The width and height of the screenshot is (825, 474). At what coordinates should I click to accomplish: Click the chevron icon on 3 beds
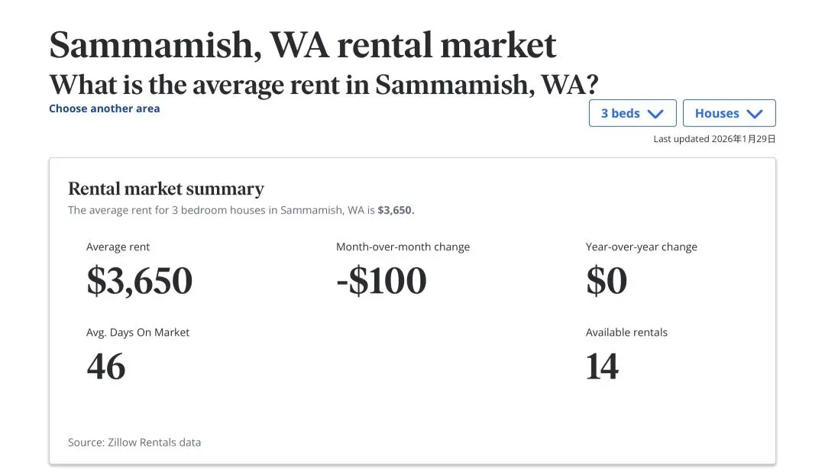tap(655, 114)
